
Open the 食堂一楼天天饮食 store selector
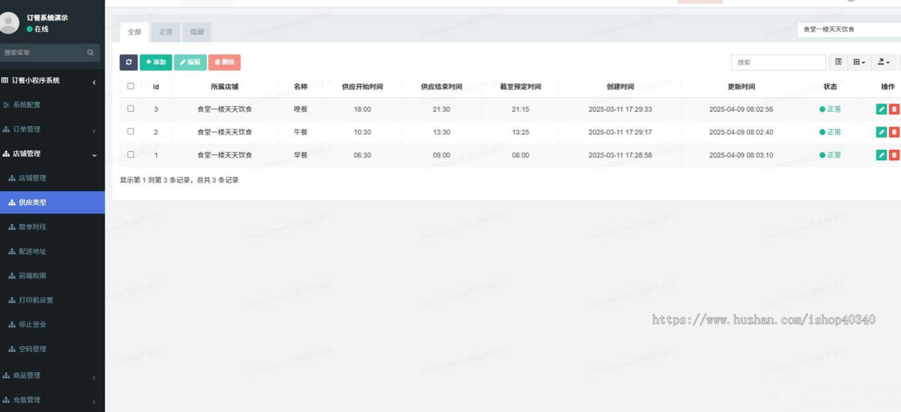pyautogui.click(x=848, y=29)
